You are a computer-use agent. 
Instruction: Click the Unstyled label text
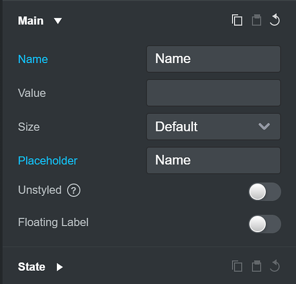pos(40,190)
